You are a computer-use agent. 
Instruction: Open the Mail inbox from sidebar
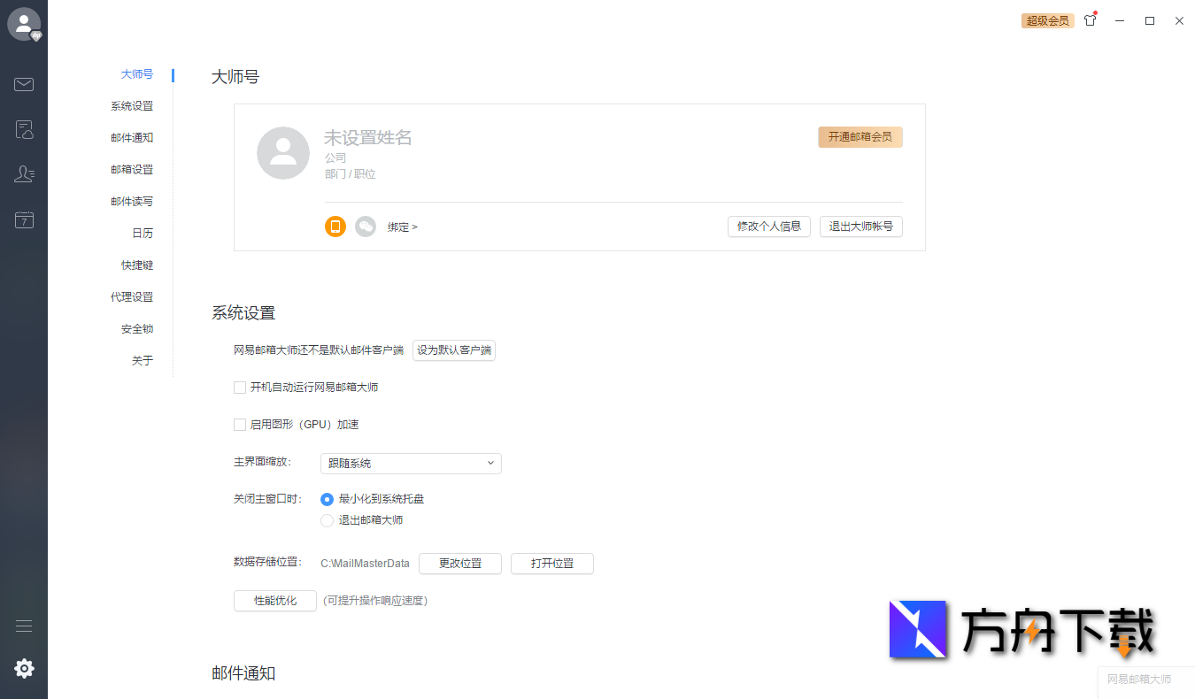pyautogui.click(x=24, y=84)
